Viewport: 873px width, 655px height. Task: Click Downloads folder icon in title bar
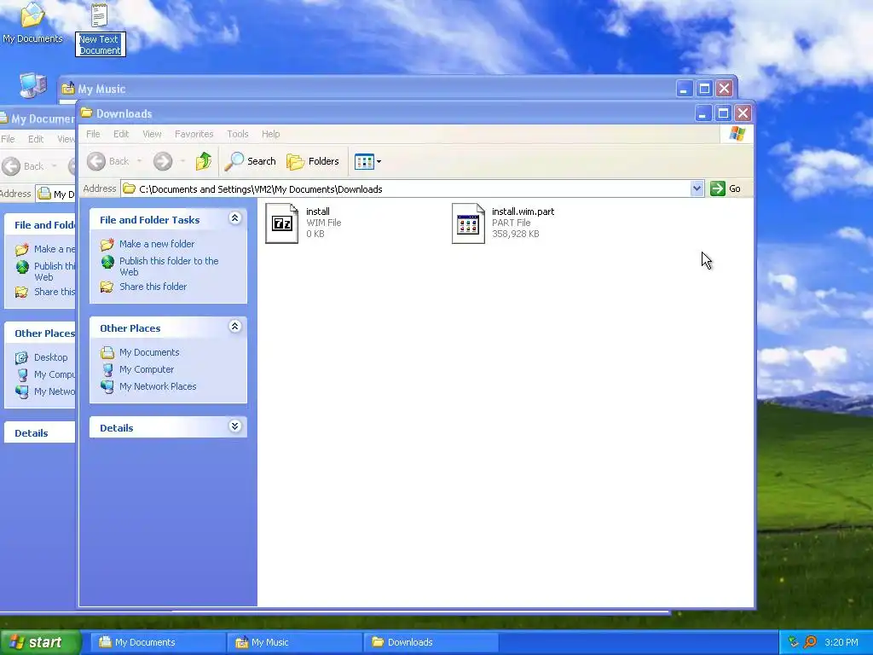(86, 113)
